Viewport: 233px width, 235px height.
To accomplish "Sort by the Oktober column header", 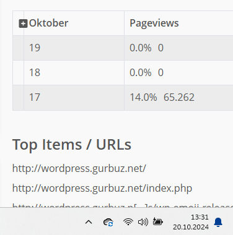I will [48, 23].
